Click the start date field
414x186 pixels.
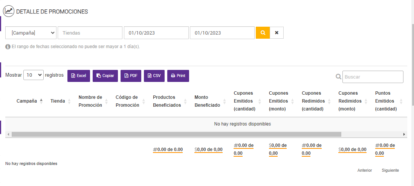[x=156, y=33]
